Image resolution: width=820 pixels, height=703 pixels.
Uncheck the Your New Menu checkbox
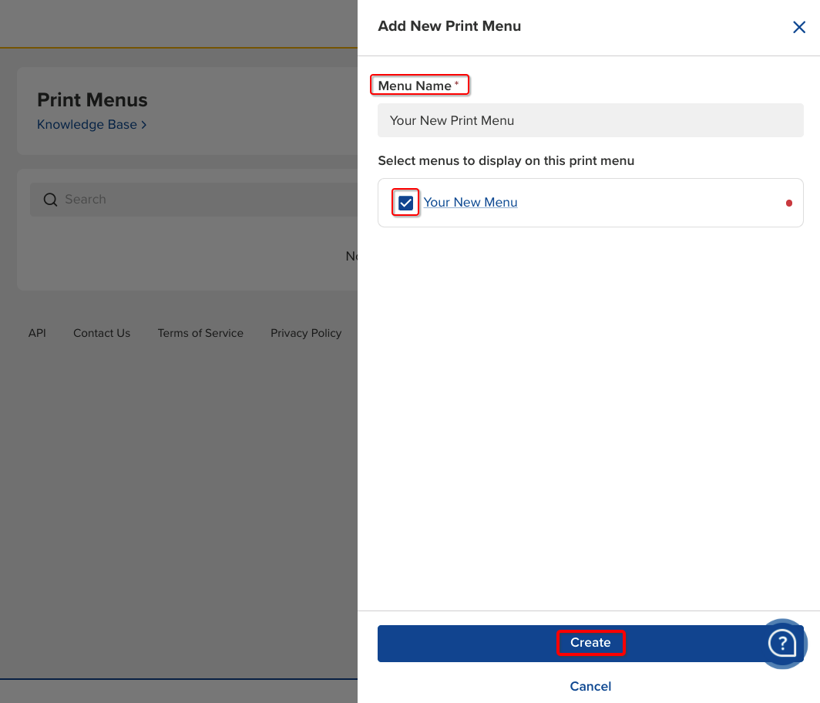(x=406, y=203)
